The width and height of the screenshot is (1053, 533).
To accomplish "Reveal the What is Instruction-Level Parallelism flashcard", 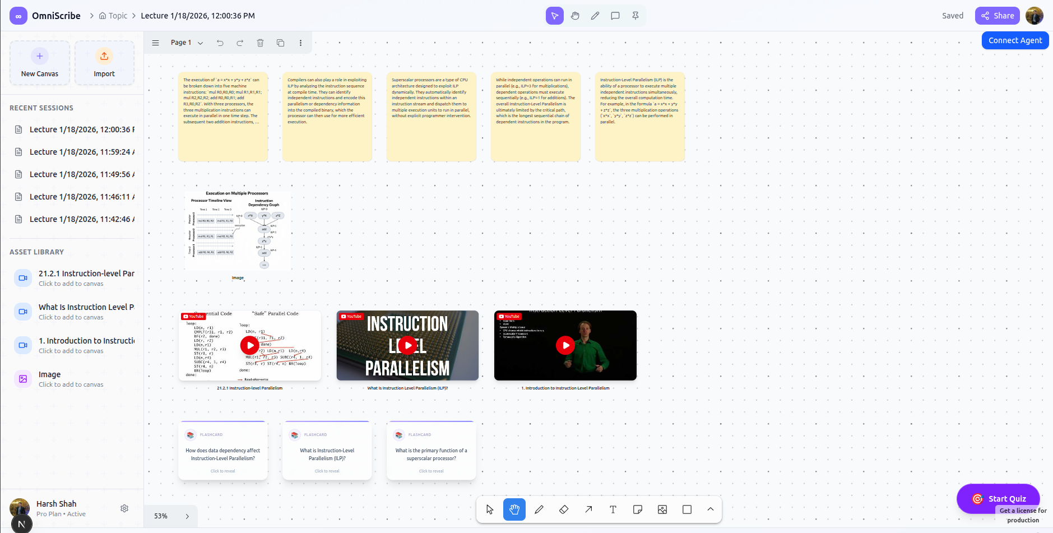I will pyautogui.click(x=327, y=451).
